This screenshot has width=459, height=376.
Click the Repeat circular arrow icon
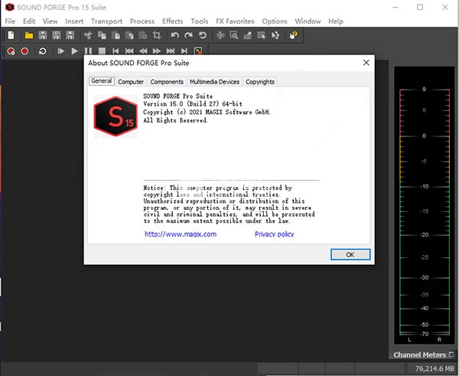coord(202,35)
